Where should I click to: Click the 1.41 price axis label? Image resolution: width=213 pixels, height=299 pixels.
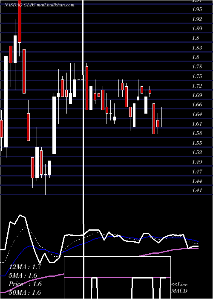(197, 191)
